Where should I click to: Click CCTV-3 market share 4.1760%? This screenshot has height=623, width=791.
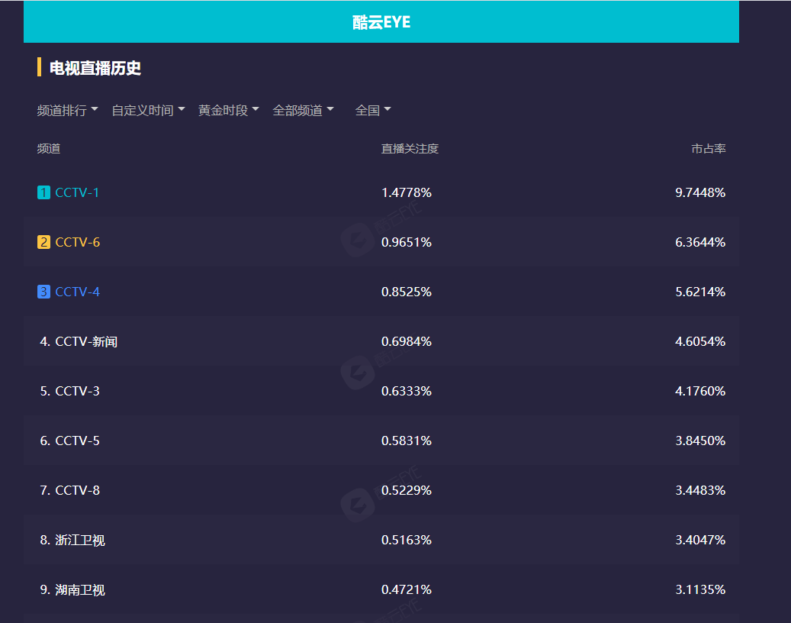point(700,391)
